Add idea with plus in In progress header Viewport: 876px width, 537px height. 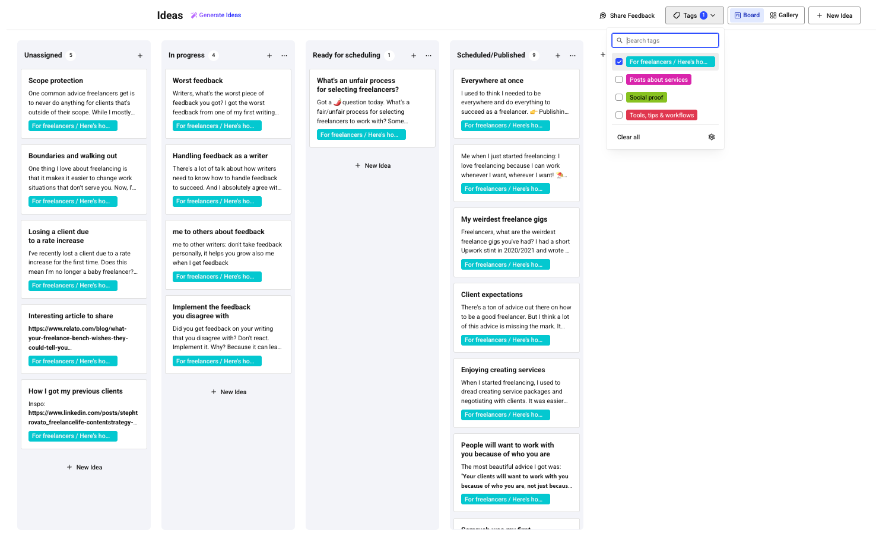coord(269,56)
